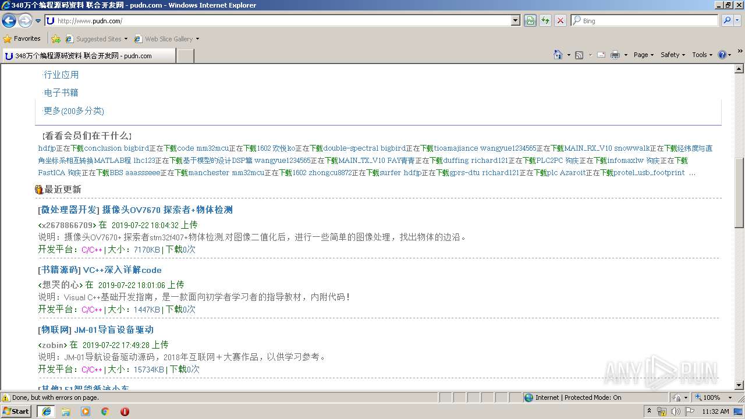
Task: Open the Windows Explorer folder taskbar icon
Action: point(66,411)
